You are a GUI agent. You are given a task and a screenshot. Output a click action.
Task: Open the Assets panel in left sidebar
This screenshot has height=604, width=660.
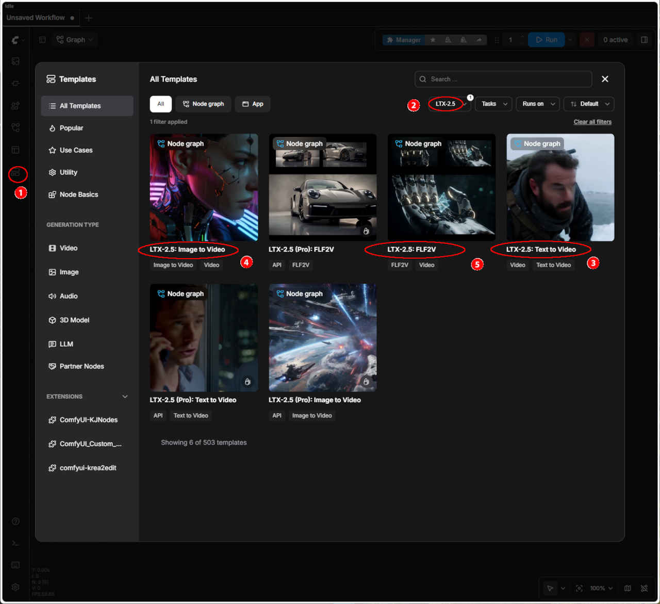pos(15,61)
